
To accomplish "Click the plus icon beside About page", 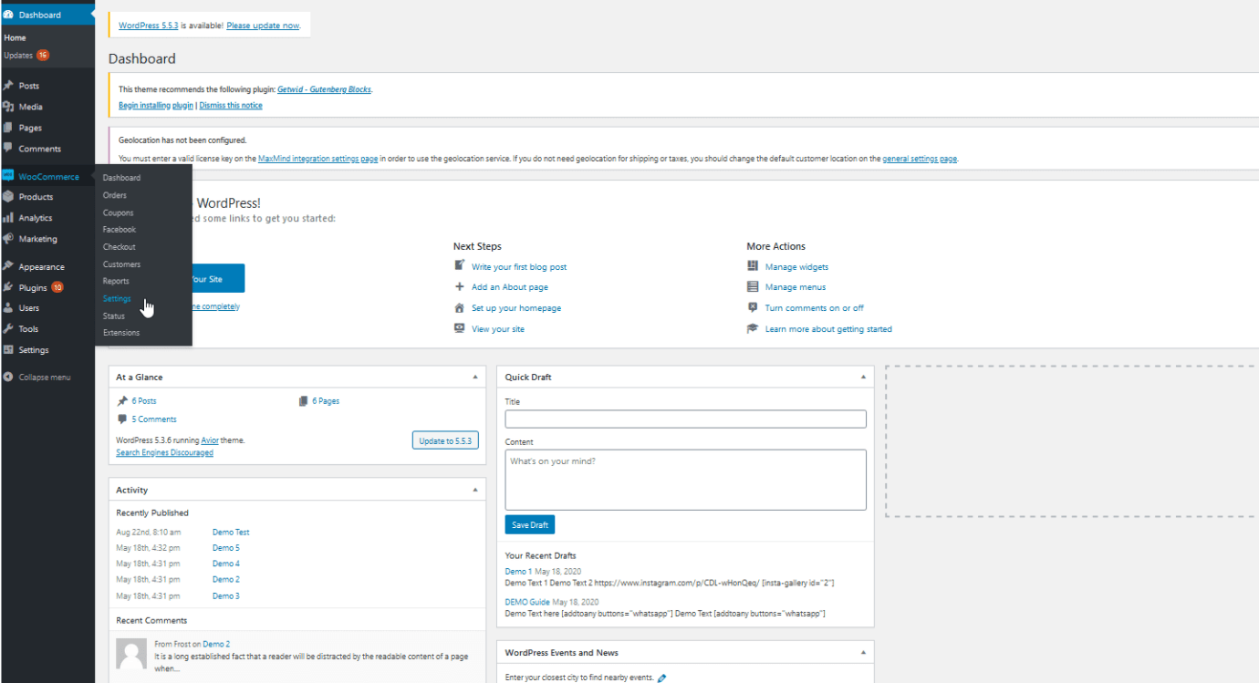I will coord(460,286).
